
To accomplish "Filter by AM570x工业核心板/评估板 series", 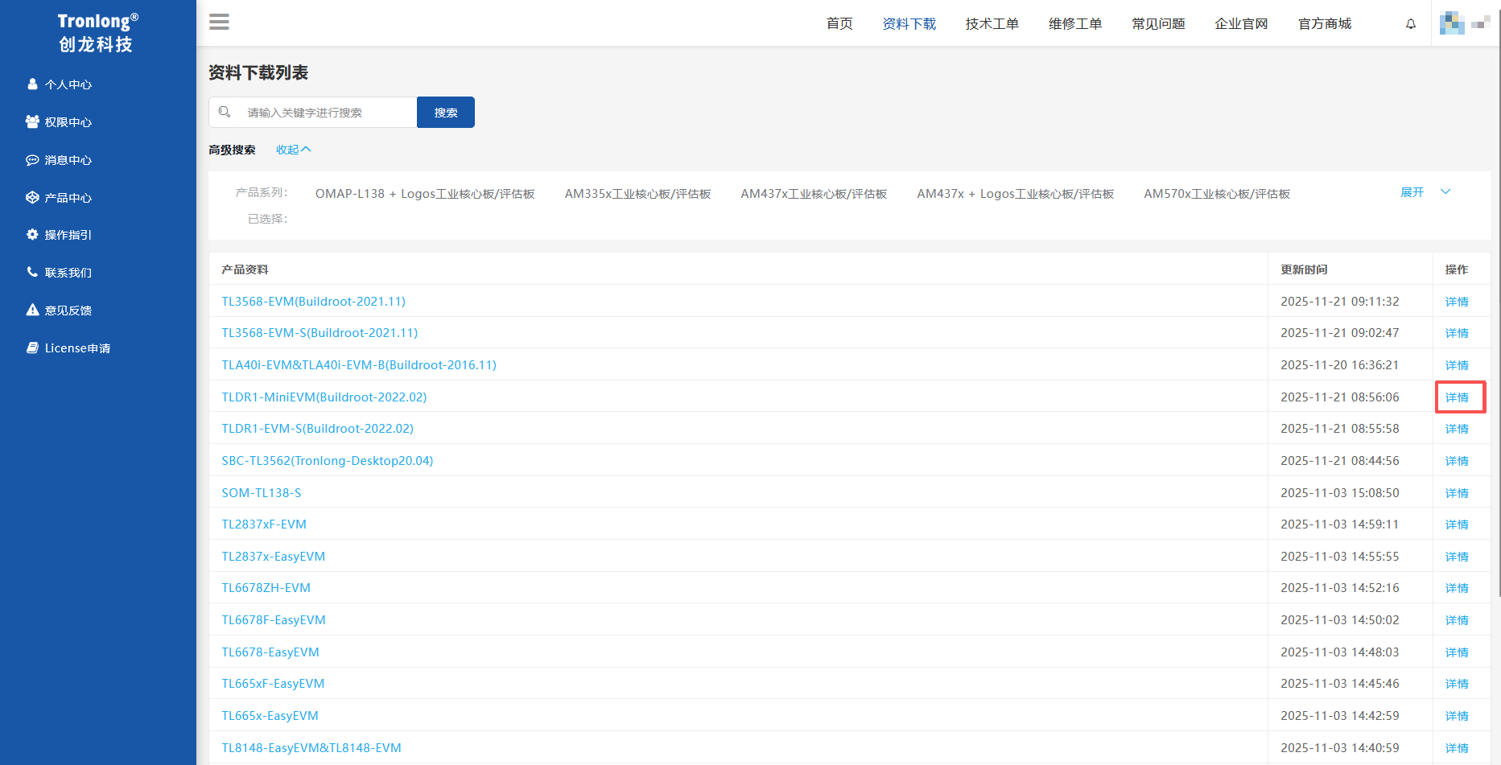I will (x=1217, y=194).
